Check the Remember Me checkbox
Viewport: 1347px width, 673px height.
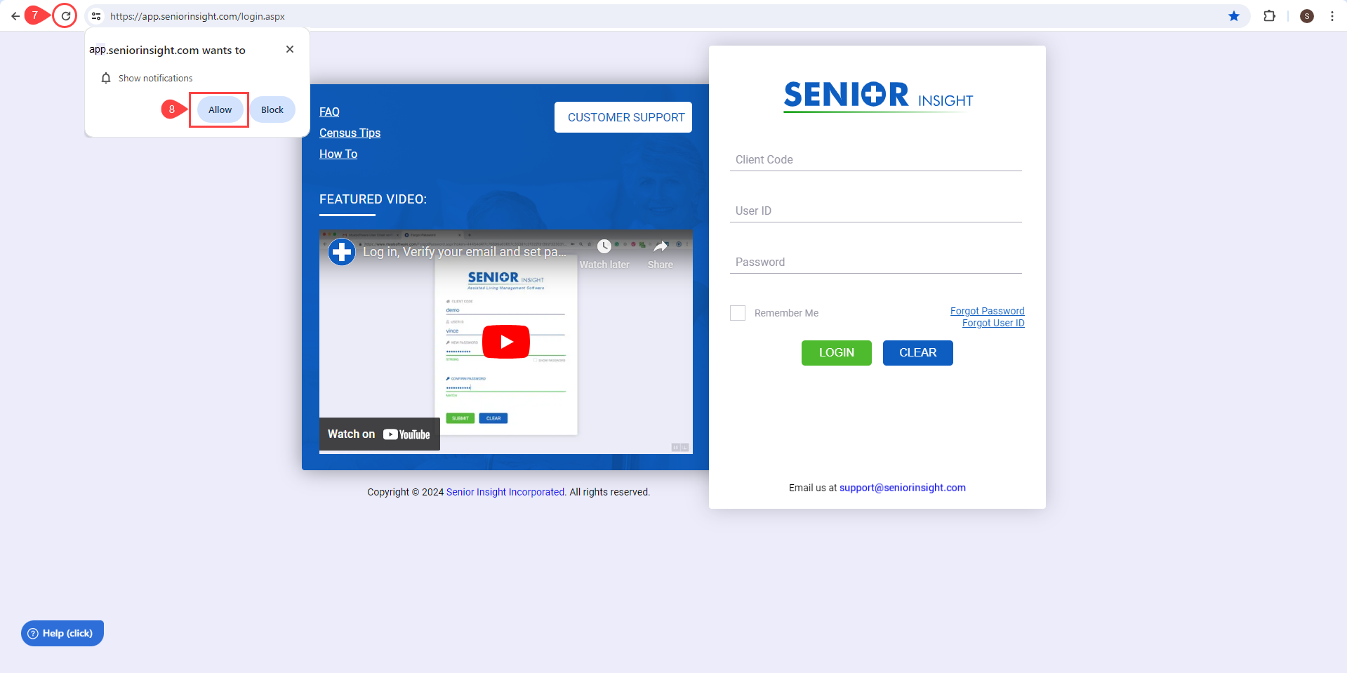click(738, 313)
